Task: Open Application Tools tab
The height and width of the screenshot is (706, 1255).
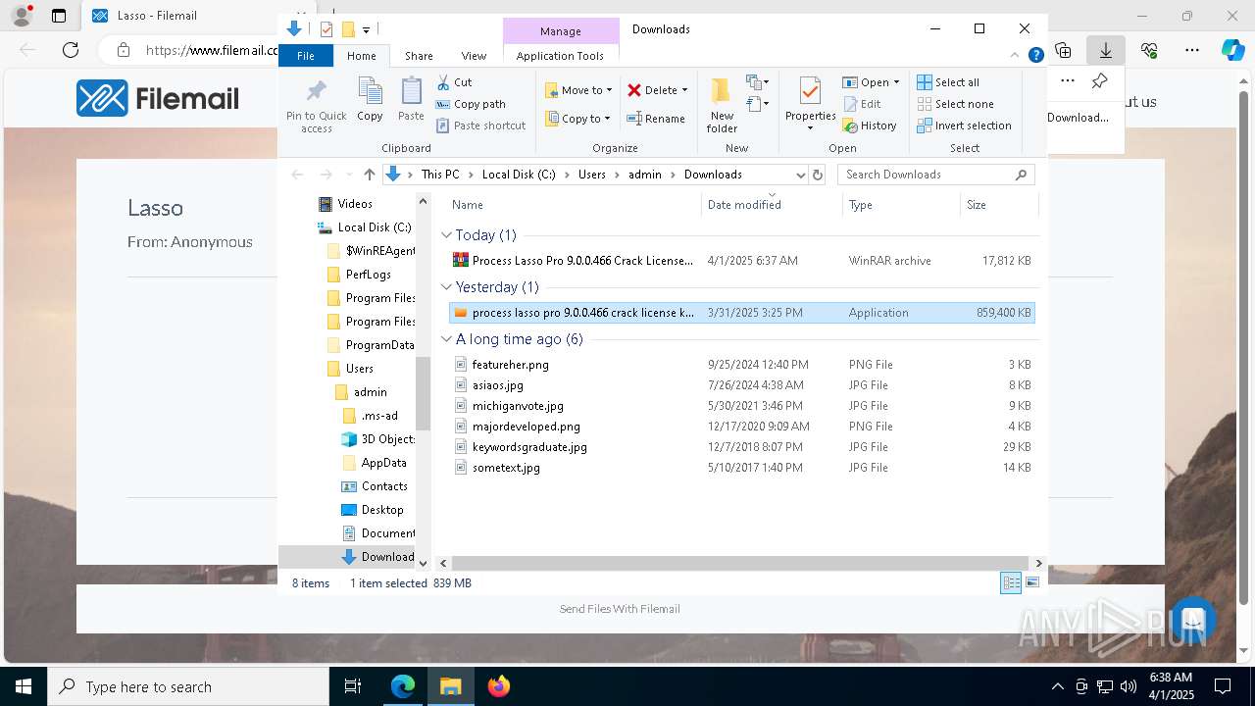Action: pyautogui.click(x=560, y=56)
